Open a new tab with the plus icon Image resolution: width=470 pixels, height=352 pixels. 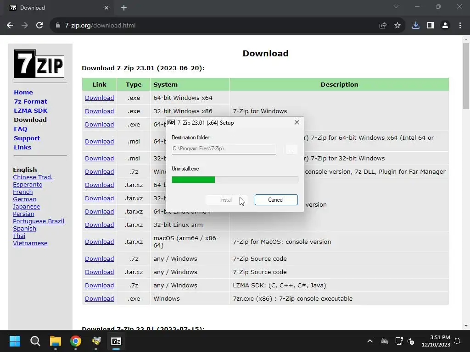point(124,8)
